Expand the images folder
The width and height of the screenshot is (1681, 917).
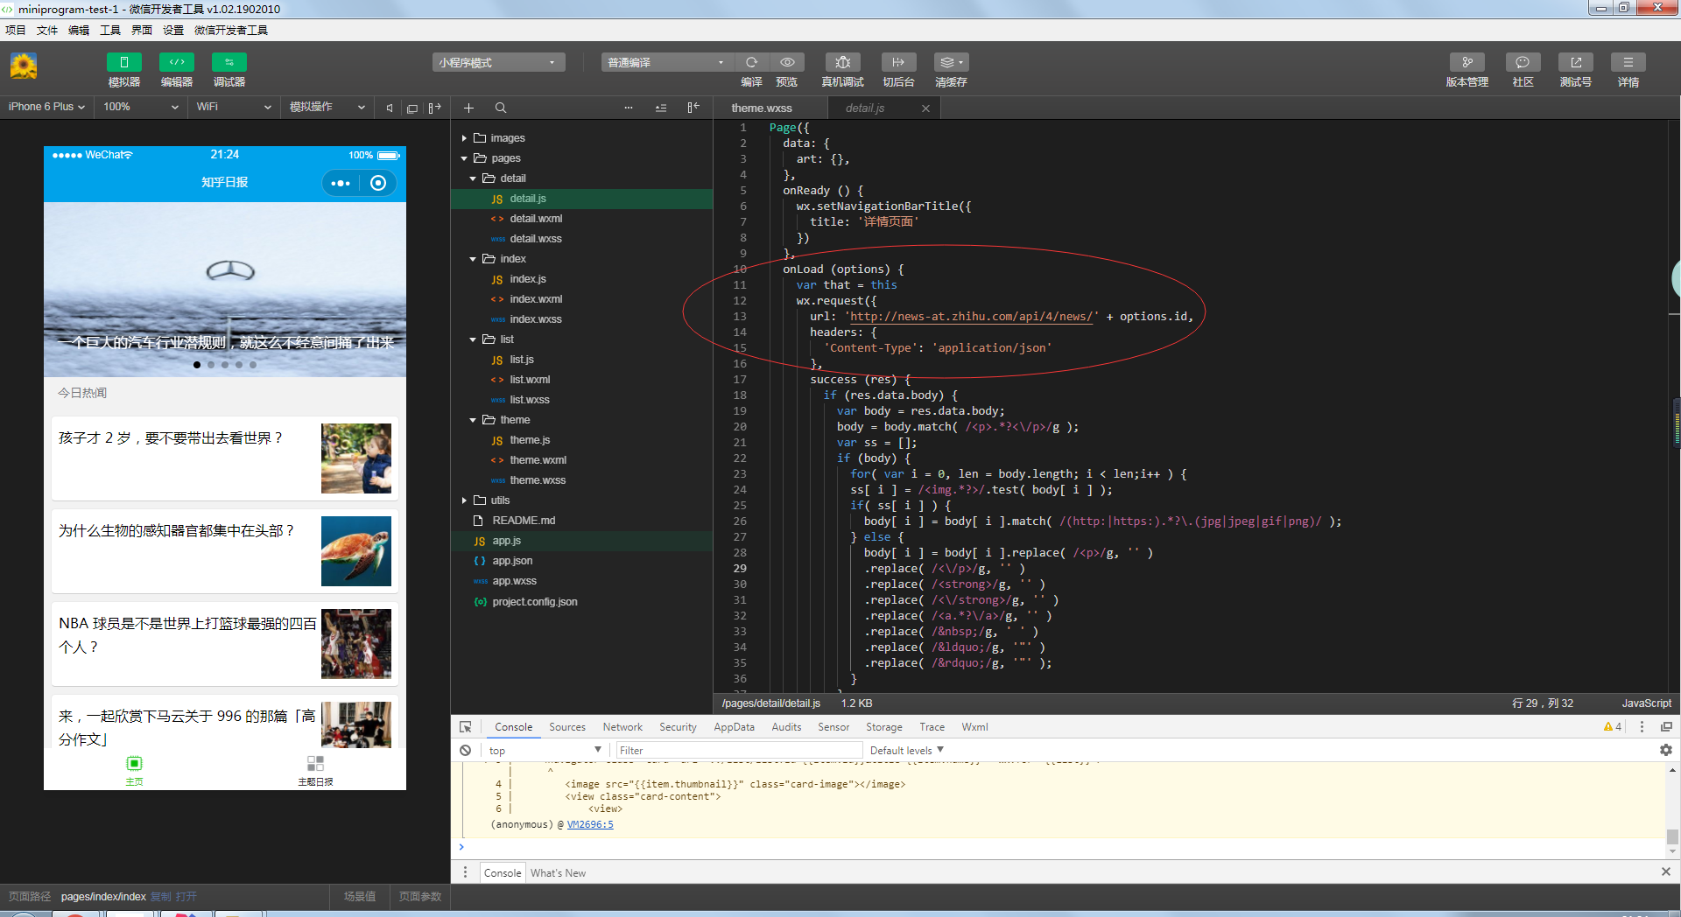click(x=507, y=138)
